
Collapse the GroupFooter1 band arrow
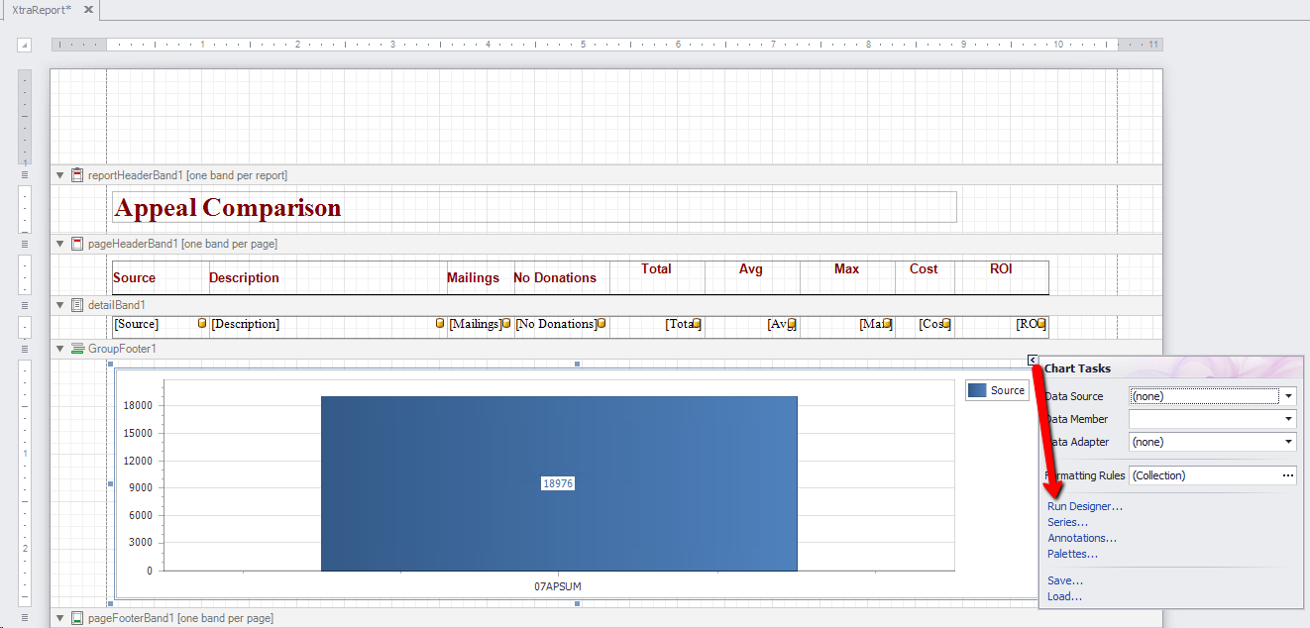coord(60,349)
